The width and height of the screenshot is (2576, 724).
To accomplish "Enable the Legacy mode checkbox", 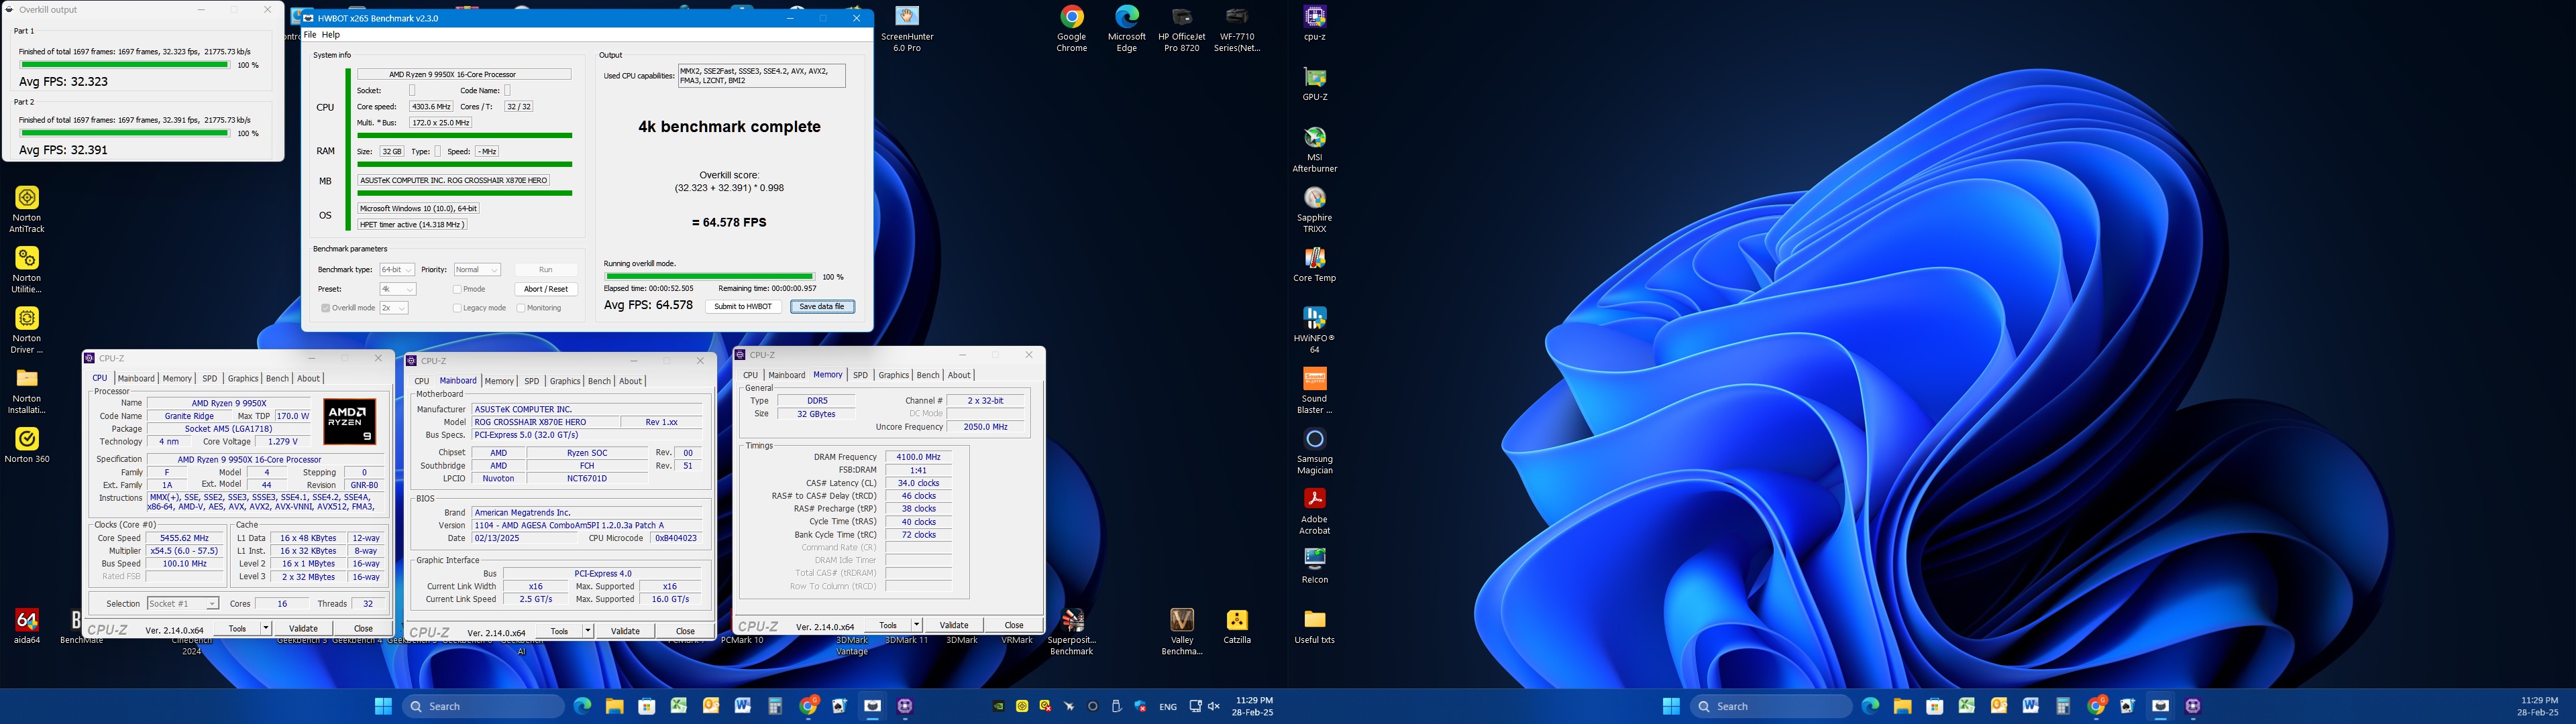I will coord(457,308).
